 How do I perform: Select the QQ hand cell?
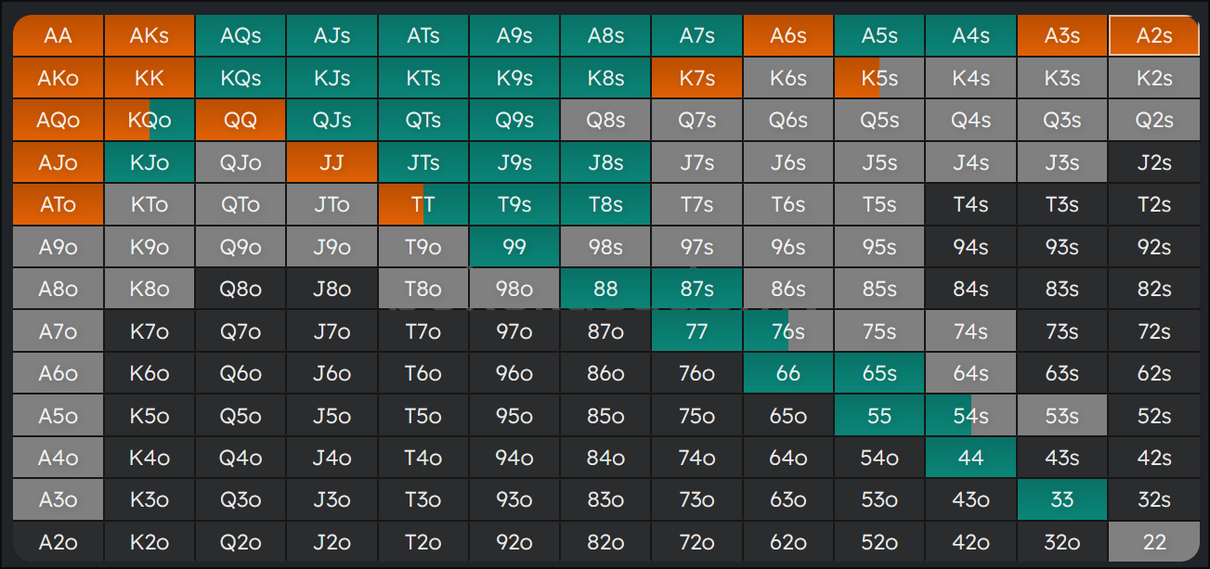[x=241, y=121]
